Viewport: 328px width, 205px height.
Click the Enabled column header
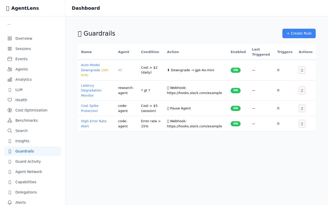pos(238,52)
